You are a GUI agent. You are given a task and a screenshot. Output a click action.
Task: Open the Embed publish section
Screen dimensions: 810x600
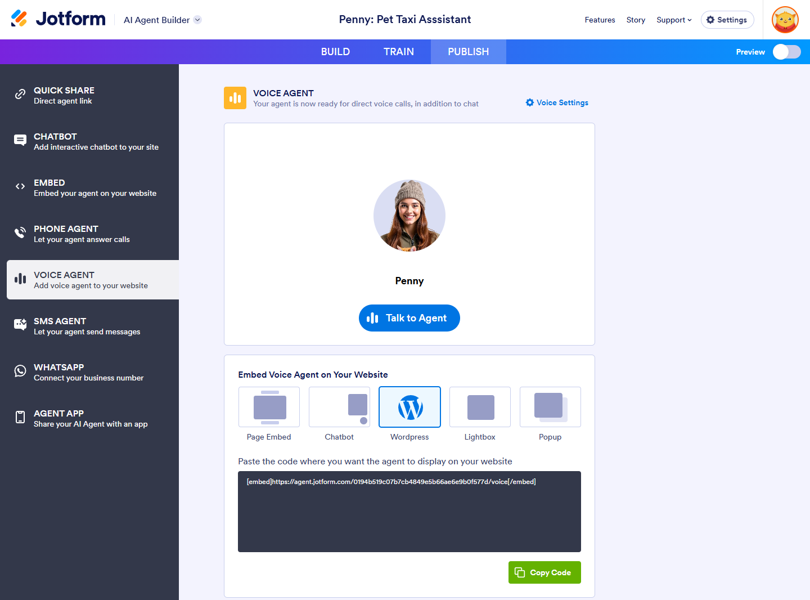pos(93,187)
